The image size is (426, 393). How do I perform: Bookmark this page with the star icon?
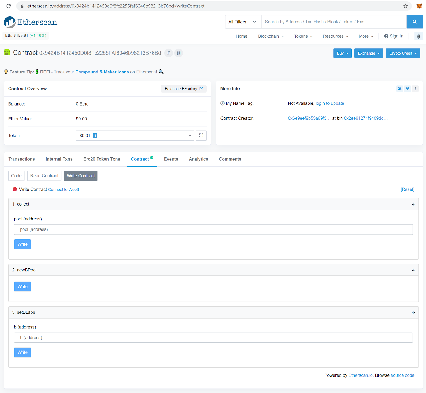click(406, 6)
